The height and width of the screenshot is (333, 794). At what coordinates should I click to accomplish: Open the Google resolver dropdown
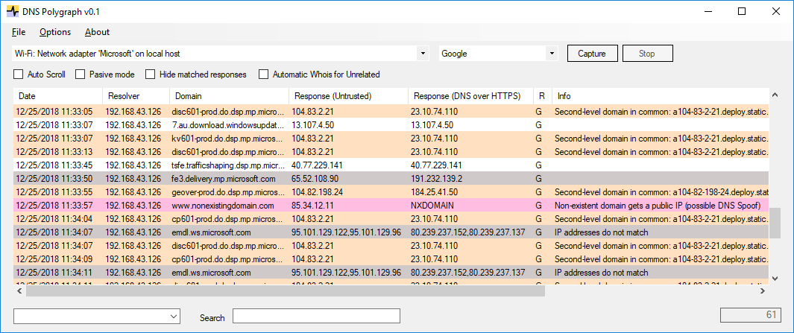tap(552, 54)
